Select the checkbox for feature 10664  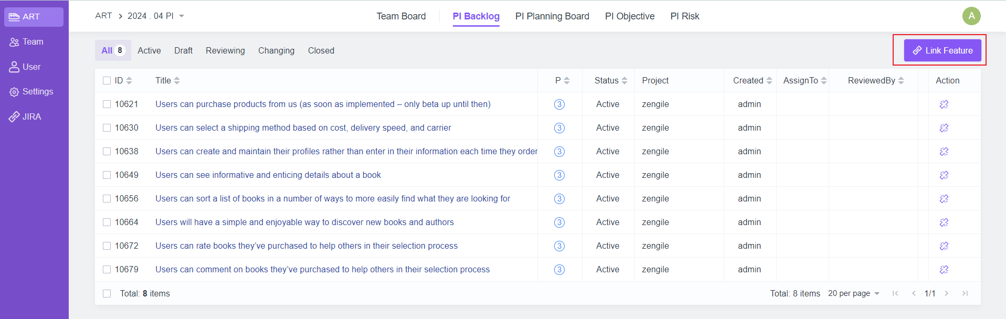pos(107,222)
